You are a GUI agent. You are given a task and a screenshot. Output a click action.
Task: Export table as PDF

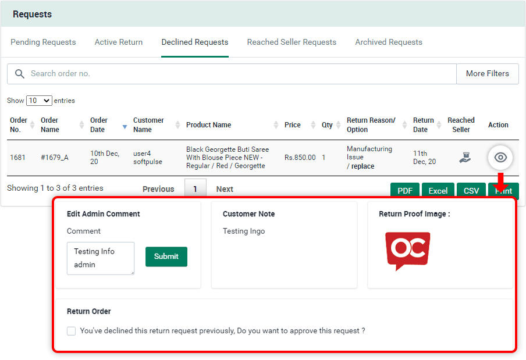coord(404,191)
